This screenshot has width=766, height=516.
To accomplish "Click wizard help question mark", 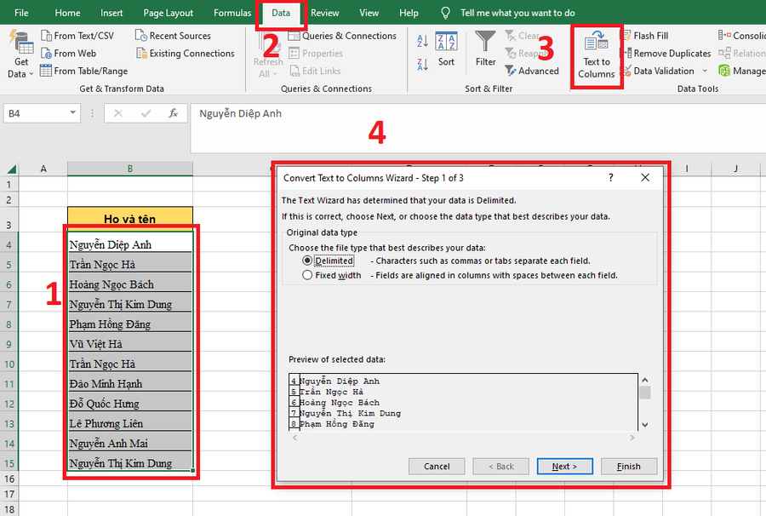I will (610, 177).
